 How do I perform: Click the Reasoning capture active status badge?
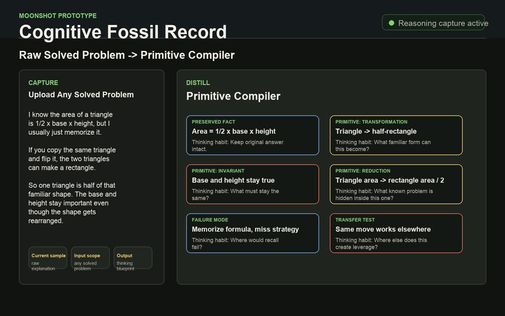(433, 23)
